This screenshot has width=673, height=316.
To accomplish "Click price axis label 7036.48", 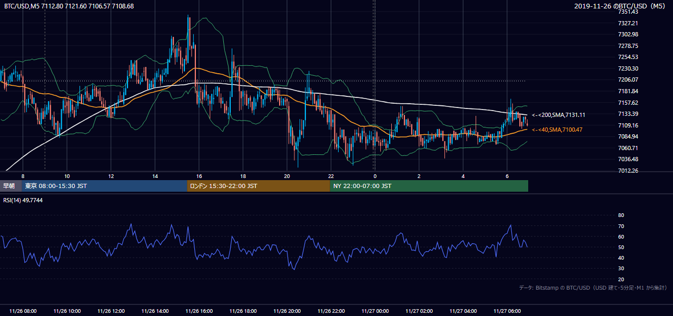I will click(628, 159).
